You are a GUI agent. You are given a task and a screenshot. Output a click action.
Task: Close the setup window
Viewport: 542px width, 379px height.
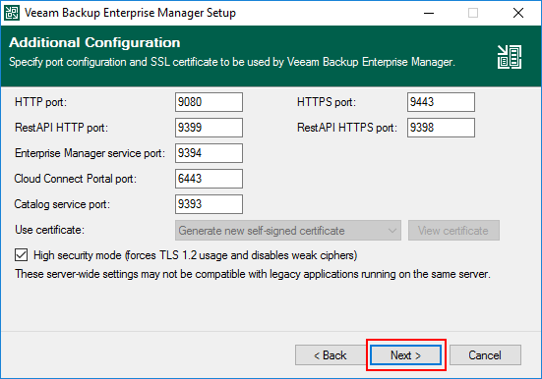point(518,13)
